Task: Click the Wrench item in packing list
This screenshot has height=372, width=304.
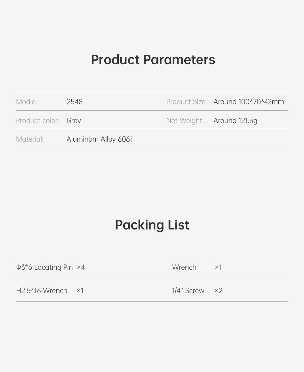Action: tap(184, 267)
